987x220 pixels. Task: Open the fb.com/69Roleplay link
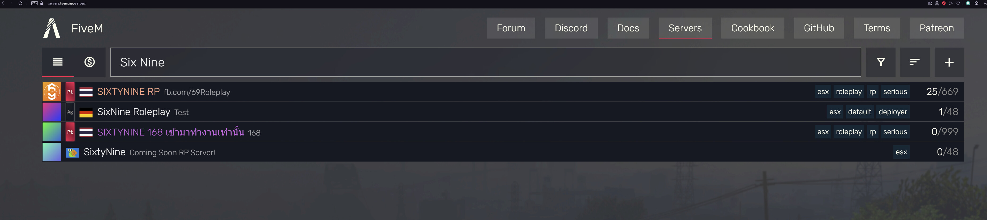[x=196, y=92]
